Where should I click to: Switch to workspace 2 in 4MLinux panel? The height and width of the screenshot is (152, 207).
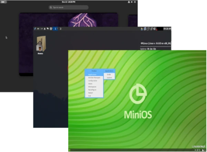pyautogui.click(x=61, y=29)
